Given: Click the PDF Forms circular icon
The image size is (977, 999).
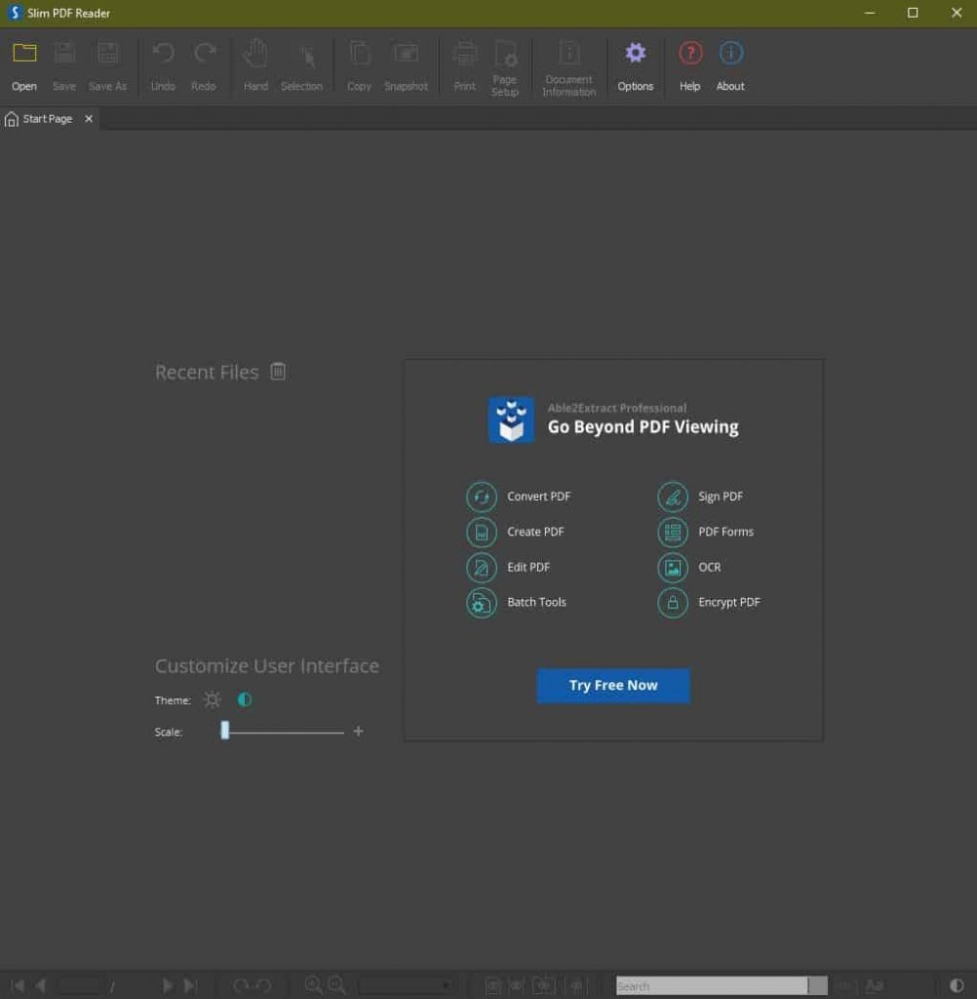Looking at the screenshot, I should point(673,533).
